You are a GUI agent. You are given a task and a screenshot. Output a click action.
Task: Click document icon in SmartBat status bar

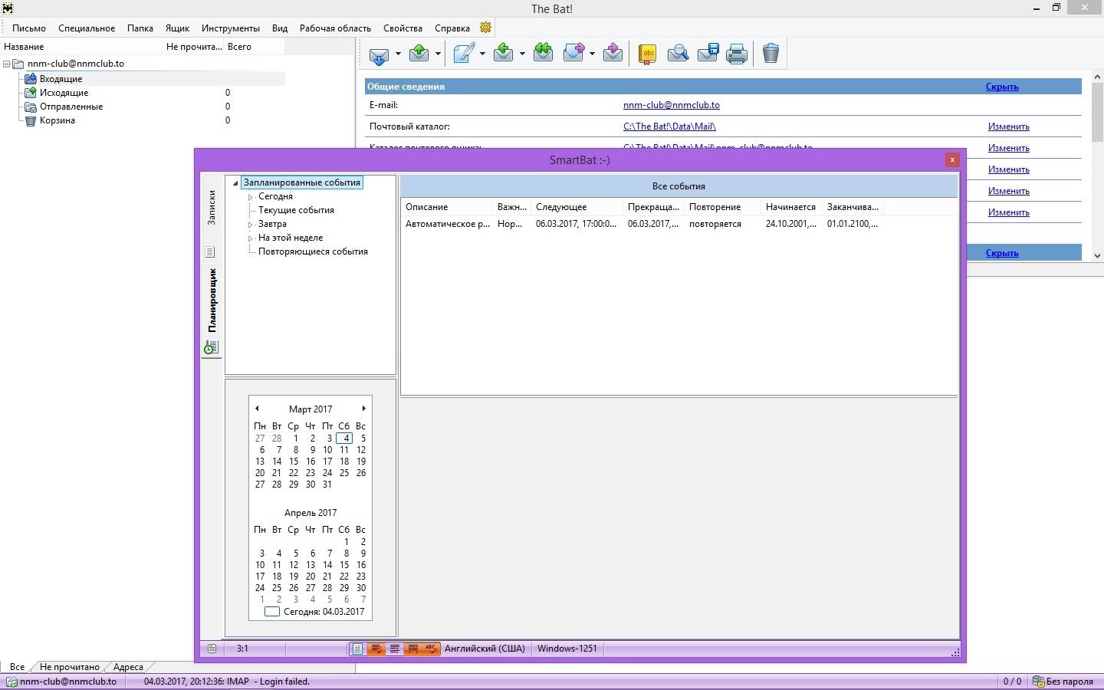tap(212, 649)
